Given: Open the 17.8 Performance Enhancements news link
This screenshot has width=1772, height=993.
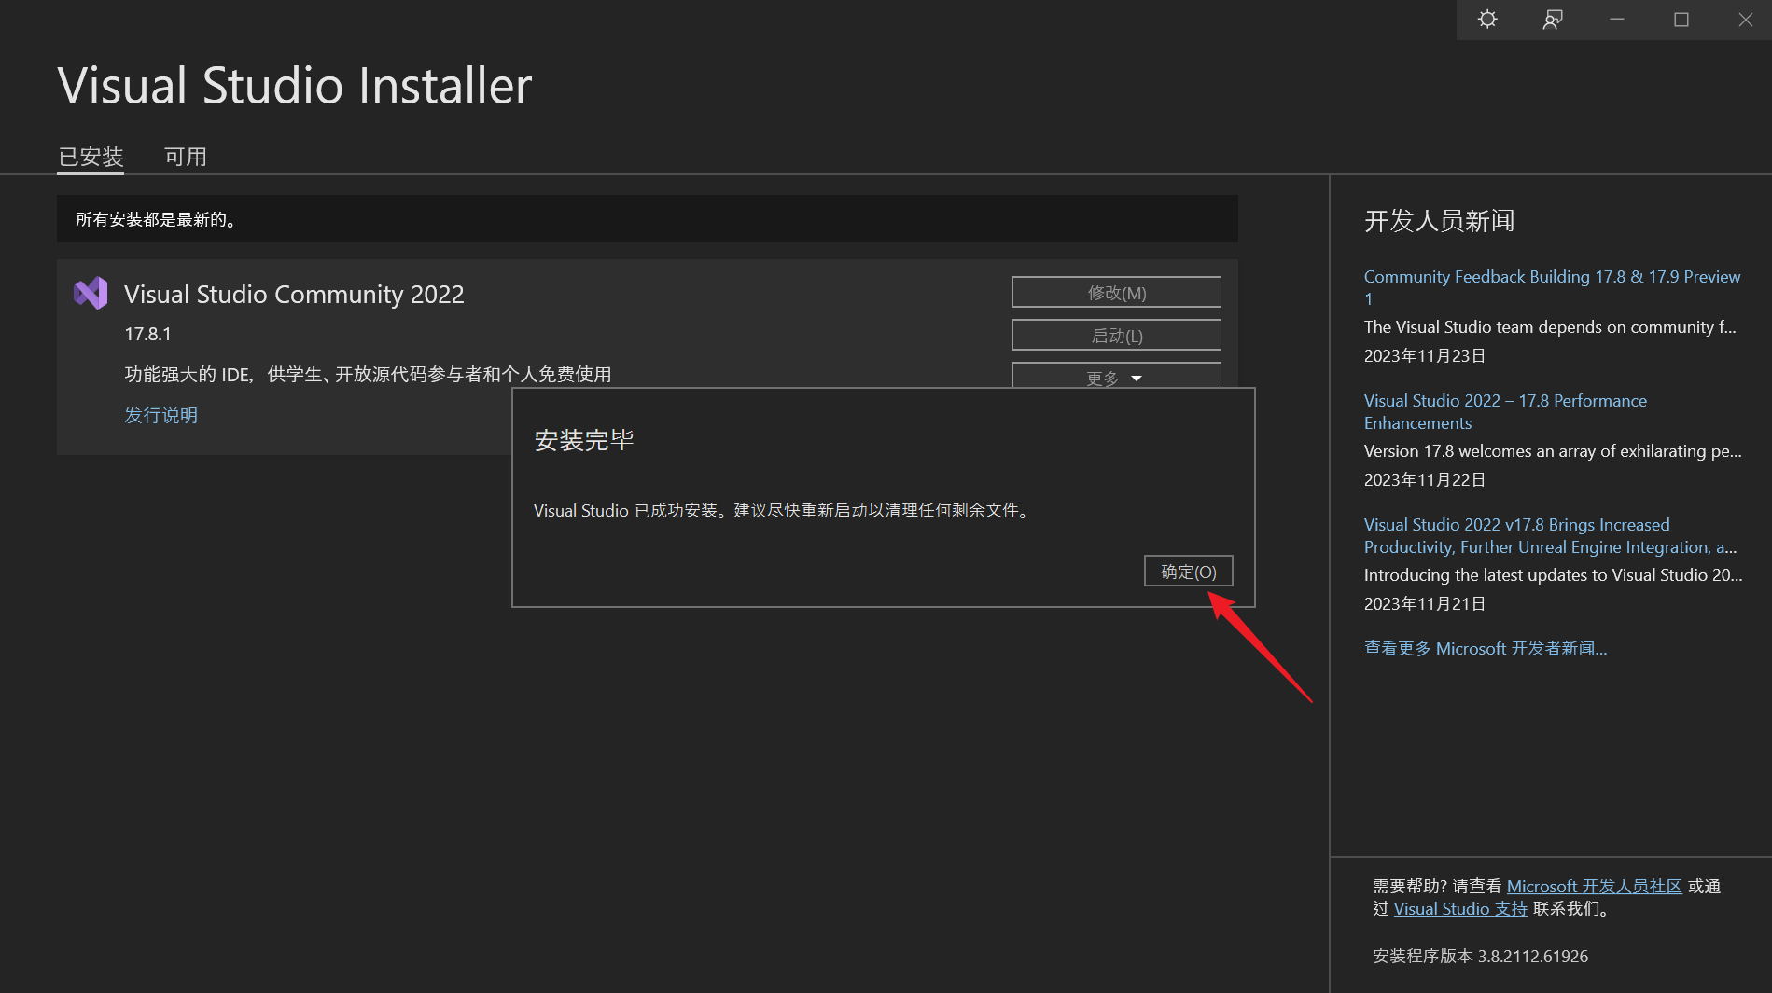Looking at the screenshot, I should [x=1504, y=400].
